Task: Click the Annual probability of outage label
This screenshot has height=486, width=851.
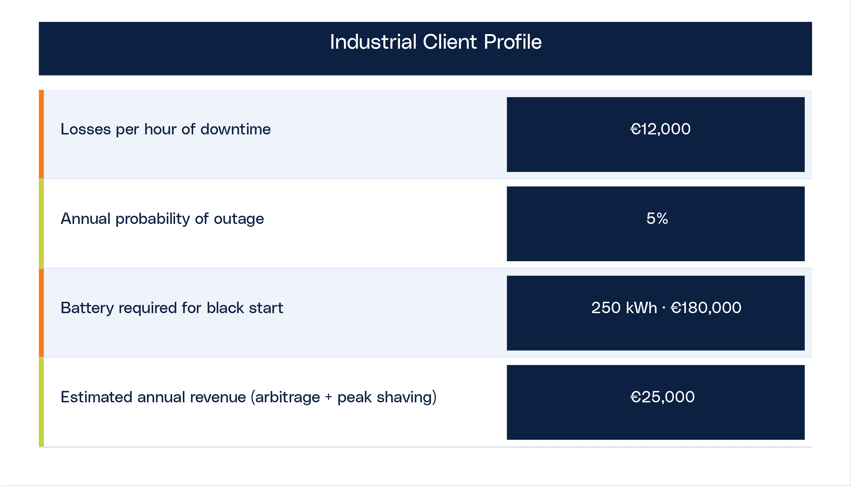Action: tap(162, 219)
